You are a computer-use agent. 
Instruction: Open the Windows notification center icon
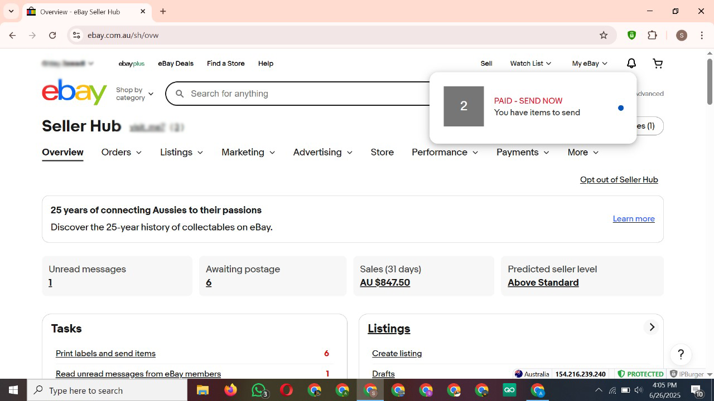(697, 390)
